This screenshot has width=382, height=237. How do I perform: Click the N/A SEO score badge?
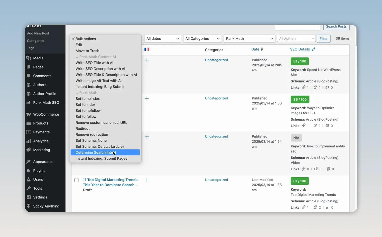click(296, 138)
